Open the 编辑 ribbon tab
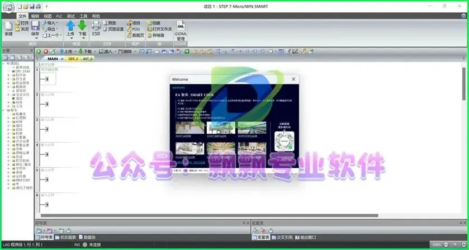This screenshot has width=469, height=250. click(35, 16)
